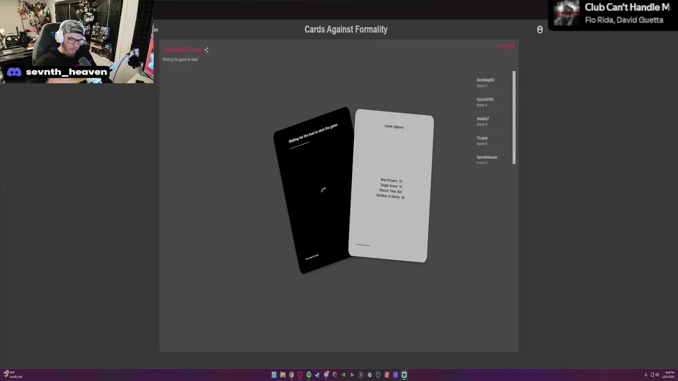Click the 'Target Score: 10' option text
Viewport: 678px width, 381px height.
[391, 186]
